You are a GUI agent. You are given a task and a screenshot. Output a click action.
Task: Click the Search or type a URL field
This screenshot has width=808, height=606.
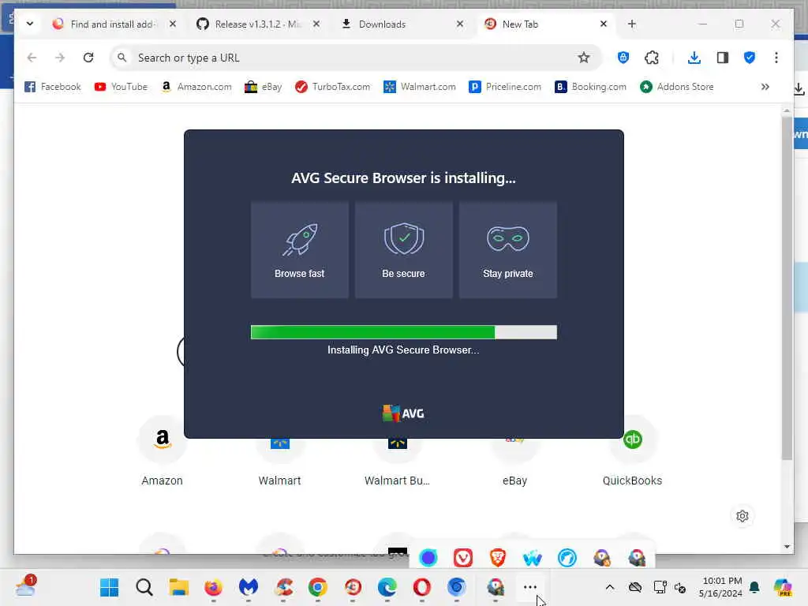pyautogui.click(x=356, y=58)
